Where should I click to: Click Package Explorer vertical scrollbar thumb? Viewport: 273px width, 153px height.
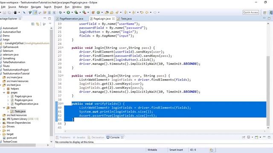pyautogui.click(x=51, y=83)
